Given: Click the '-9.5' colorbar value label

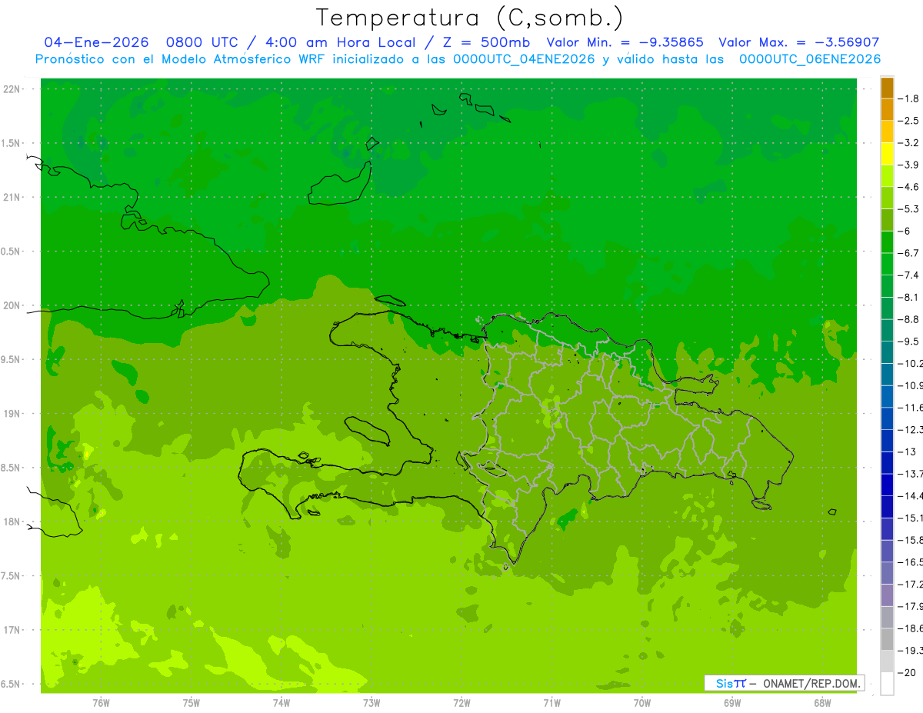Looking at the screenshot, I should click(909, 342).
